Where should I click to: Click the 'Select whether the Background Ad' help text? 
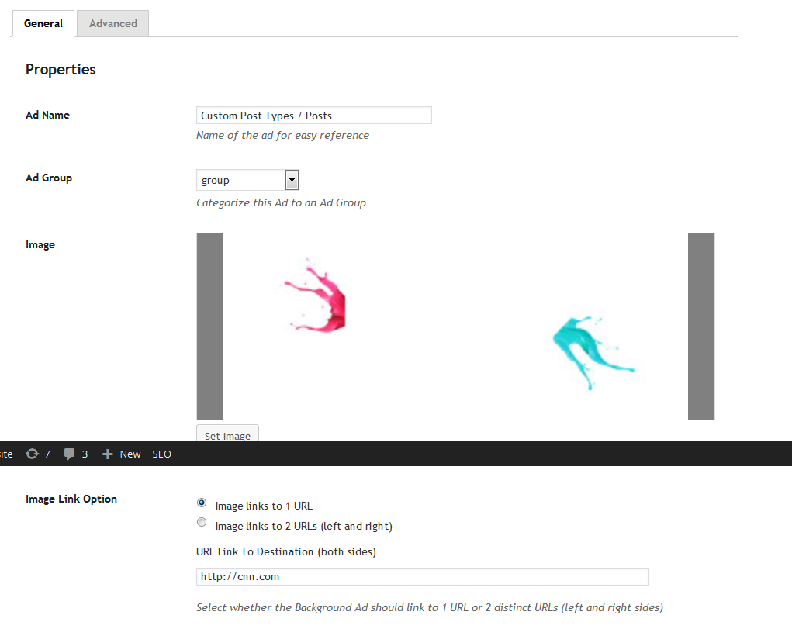[430, 607]
